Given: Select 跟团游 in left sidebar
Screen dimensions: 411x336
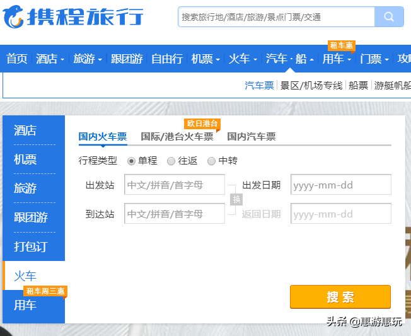Looking at the screenshot, I should [31, 217].
